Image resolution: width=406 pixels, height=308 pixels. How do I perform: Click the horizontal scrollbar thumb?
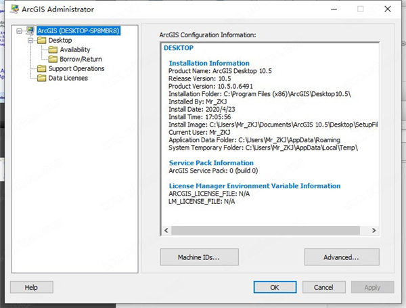[x=266, y=230]
